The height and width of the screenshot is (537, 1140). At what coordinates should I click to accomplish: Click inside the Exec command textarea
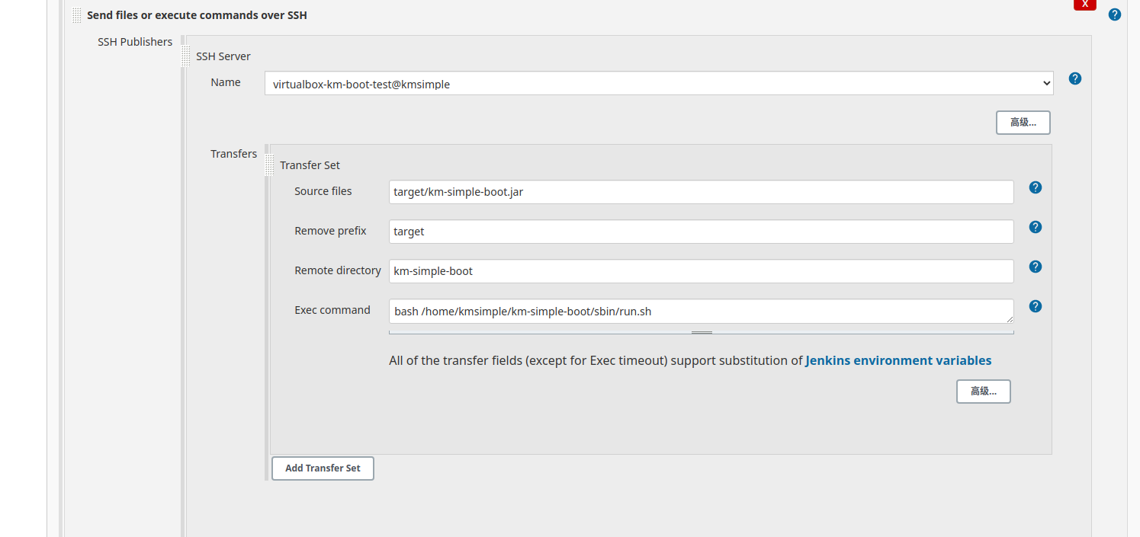701,312
